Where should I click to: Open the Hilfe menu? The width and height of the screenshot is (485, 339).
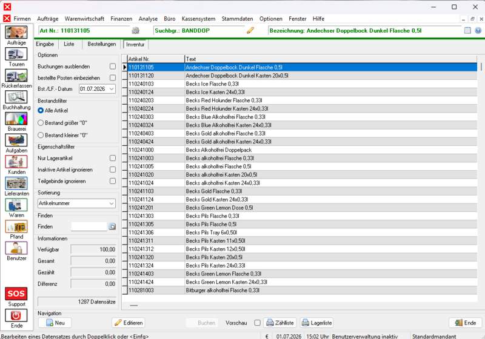pos(318,19)
